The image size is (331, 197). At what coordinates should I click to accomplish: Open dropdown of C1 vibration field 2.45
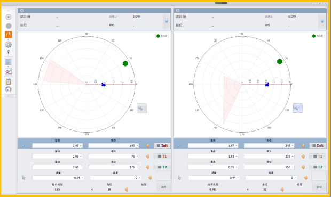[81, 146]
